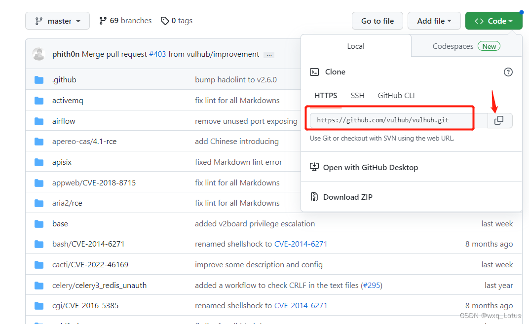The height and width of the screenshot is (324, 529).
Task: Open the Add file dropdown
Action: (x=434, y=21)
